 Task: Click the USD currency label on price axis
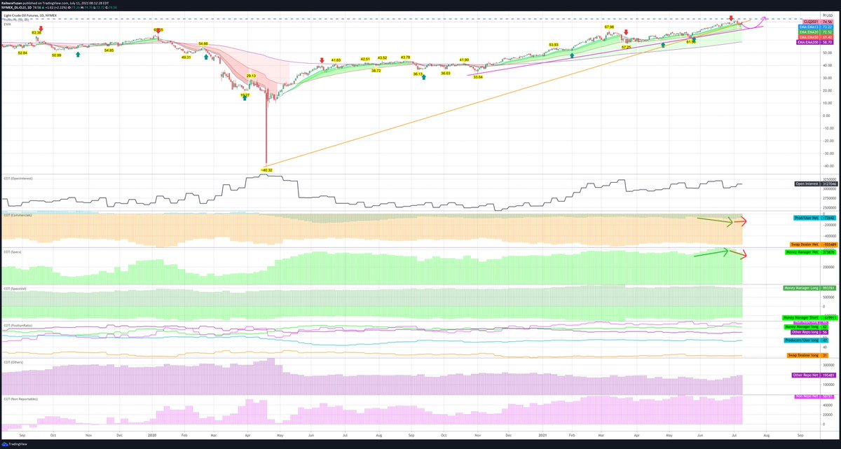(830, 16)
